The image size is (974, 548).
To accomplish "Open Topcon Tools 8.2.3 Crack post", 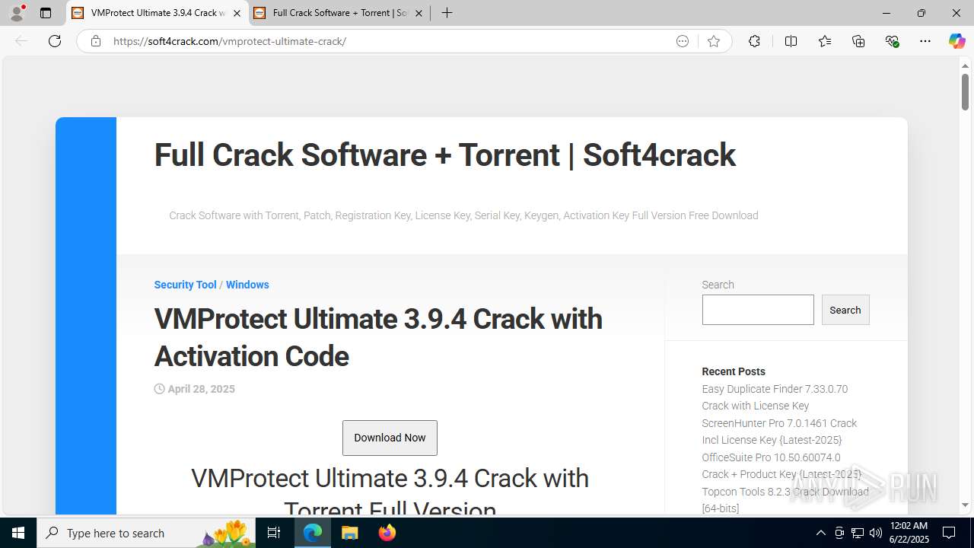I will click(x=785, y=500).
